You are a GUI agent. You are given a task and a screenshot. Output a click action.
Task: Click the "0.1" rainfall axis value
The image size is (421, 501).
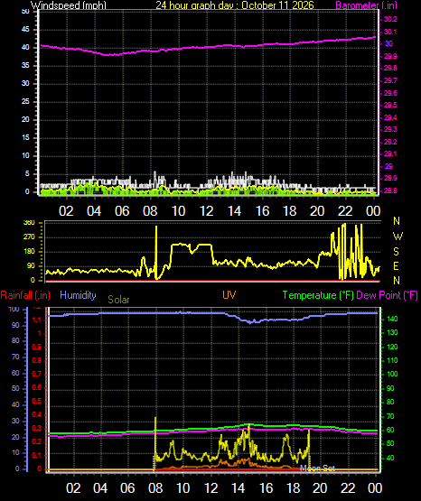(x=36, y=456)
